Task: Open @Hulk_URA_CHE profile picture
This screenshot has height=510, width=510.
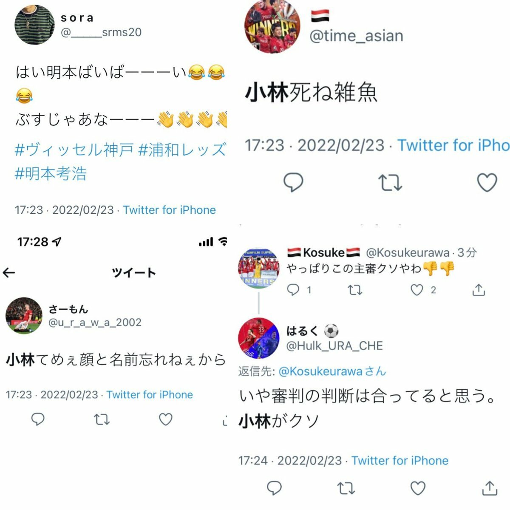Action: 258,338
